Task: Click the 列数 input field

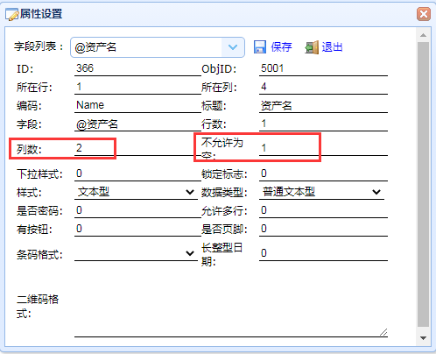Action: pos(137,148)
